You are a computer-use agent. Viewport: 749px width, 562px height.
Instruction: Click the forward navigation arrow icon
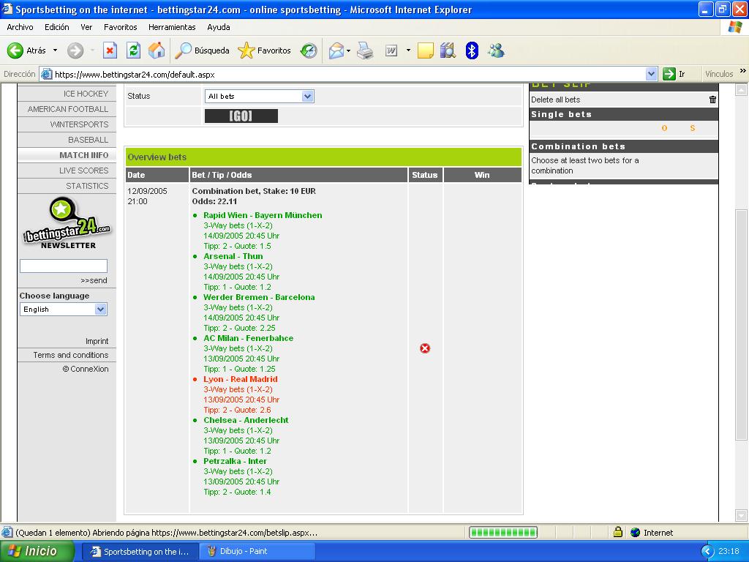pyautogui.click(x=75, y=50)
